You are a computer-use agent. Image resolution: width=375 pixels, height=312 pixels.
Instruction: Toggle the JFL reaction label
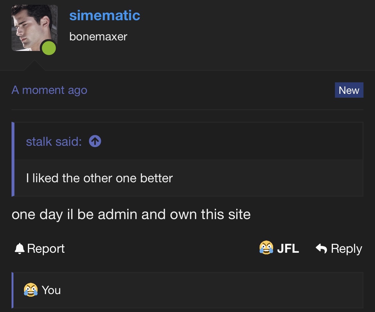coord(288,248)
